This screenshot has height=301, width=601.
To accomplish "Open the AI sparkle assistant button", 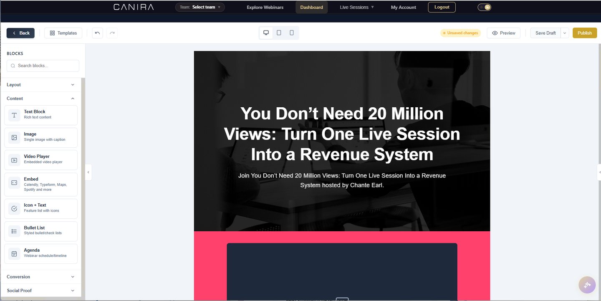I will click(x=587, y=285).
